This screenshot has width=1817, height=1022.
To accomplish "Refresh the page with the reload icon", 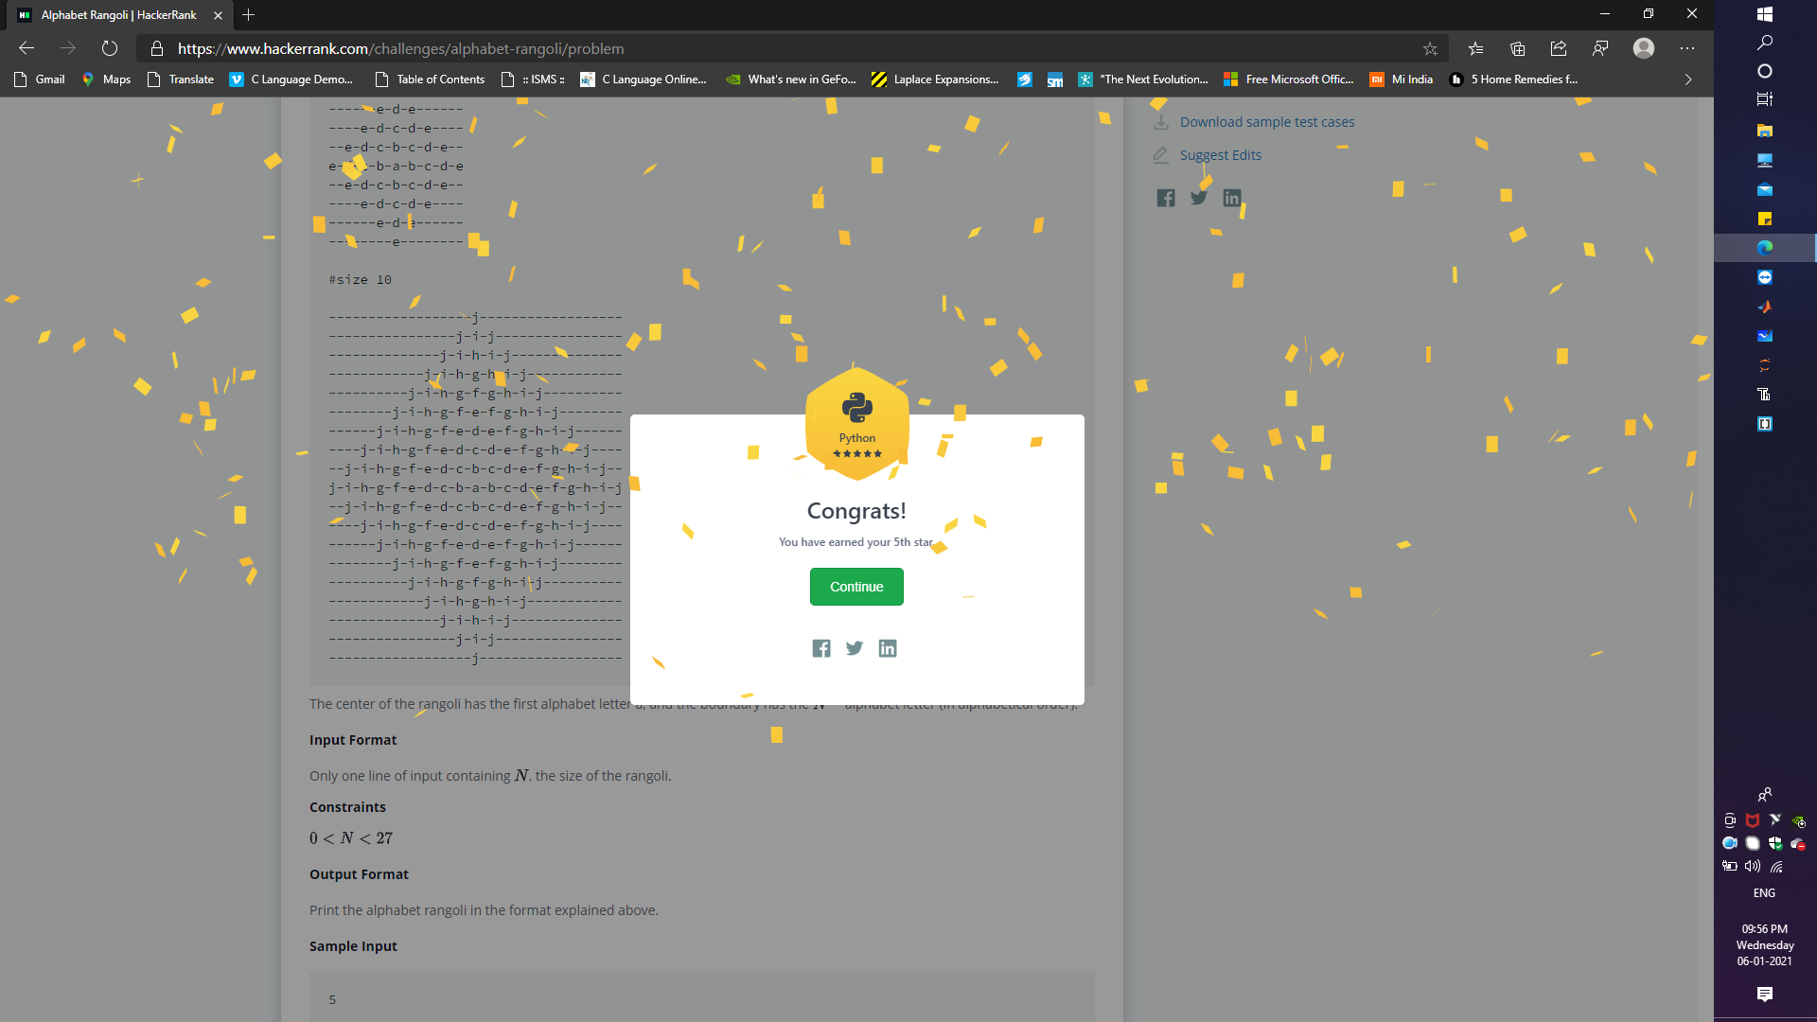I will coord(110,48).
